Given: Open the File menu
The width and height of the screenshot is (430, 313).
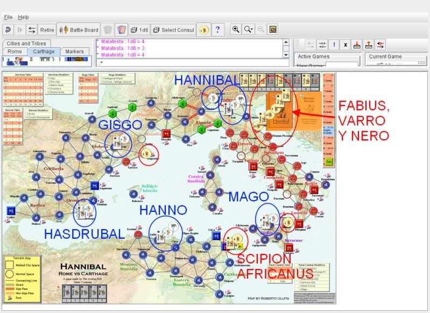Looking at the screenshot, I should [8, 17].
